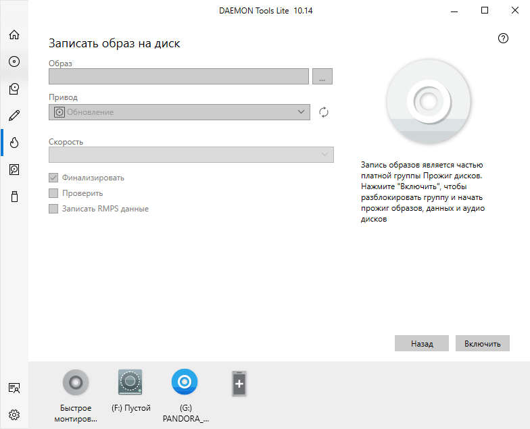The width and height of the screenshot is (530, 429).
Task: Enable Записать RMPS данные checkbox
Action: point(53,209)
